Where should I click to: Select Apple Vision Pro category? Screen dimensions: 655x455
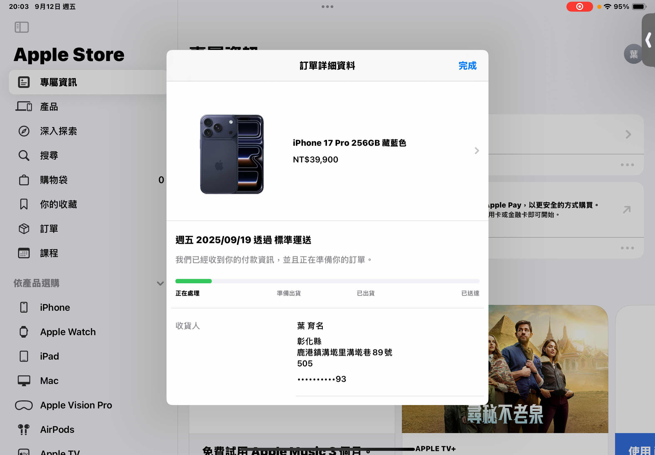[x=76, y=405]
